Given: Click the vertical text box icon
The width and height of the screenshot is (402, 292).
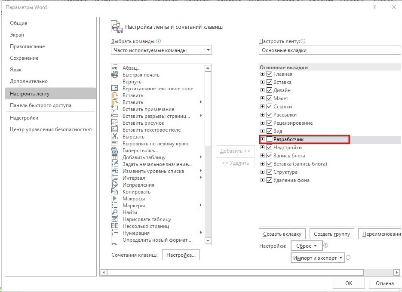Looking at the screenshot, I should point(115,89).
